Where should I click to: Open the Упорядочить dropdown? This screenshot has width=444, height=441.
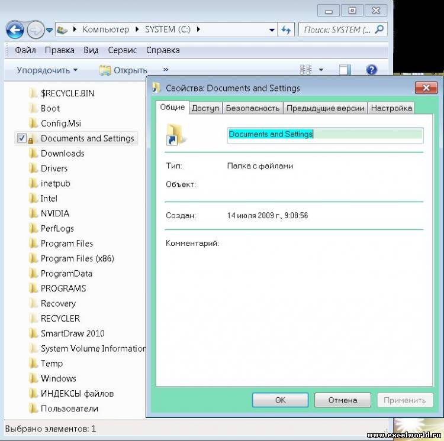[x=47, y=70]
